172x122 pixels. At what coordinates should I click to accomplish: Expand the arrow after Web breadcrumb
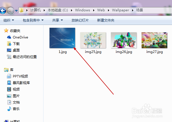(109, 10)
